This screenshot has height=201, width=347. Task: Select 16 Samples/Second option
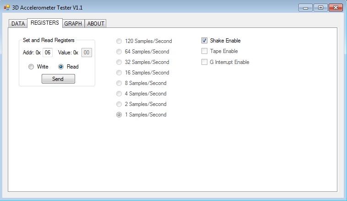119,73
